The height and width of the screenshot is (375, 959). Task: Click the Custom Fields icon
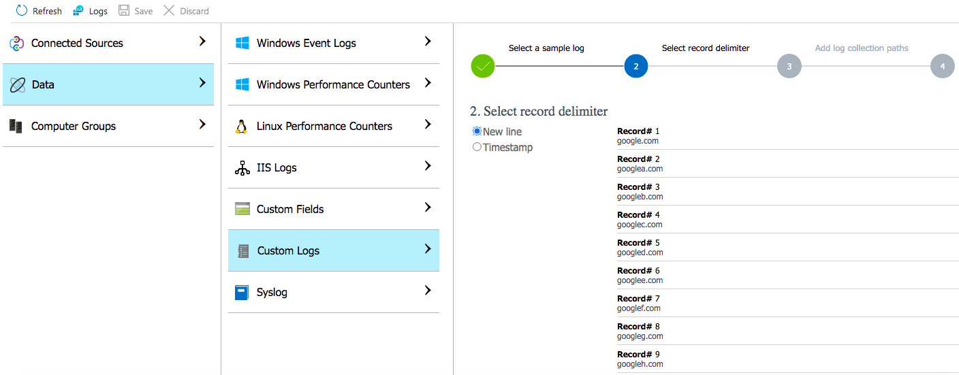coord(242,209)
